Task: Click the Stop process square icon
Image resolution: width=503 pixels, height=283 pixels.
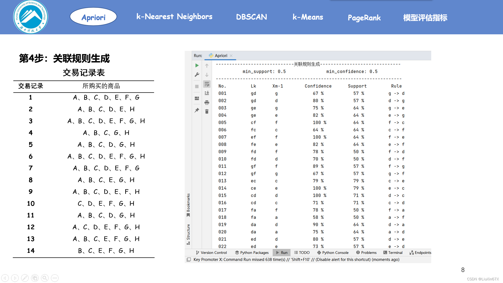Action: [197, 86]
